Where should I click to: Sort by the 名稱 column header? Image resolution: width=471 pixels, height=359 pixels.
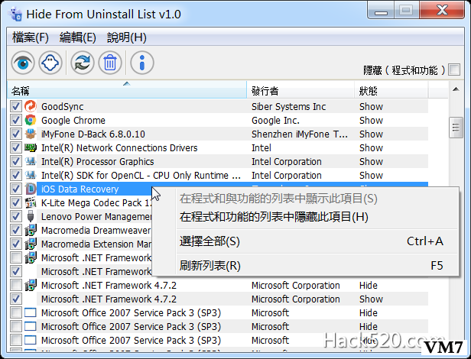[127, 90]
